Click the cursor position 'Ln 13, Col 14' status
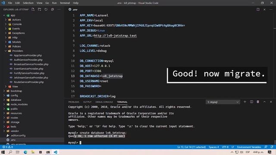 [x=191, y=147]
